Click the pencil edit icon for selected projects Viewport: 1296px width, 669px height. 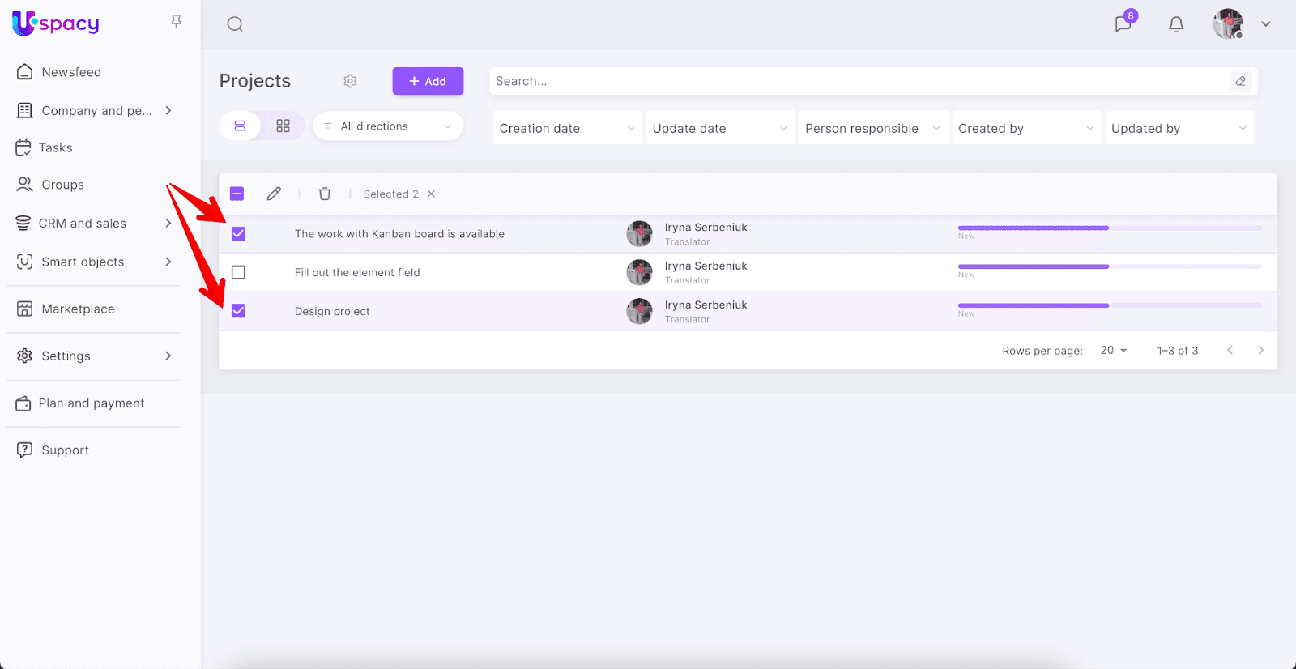coord(274,194)
